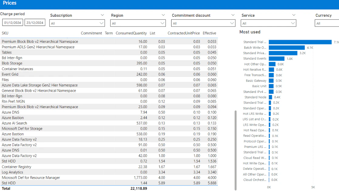Sort by the ContractedUnitPrice column header
Viewport: 339px width, 191px height.
(184, 33)
